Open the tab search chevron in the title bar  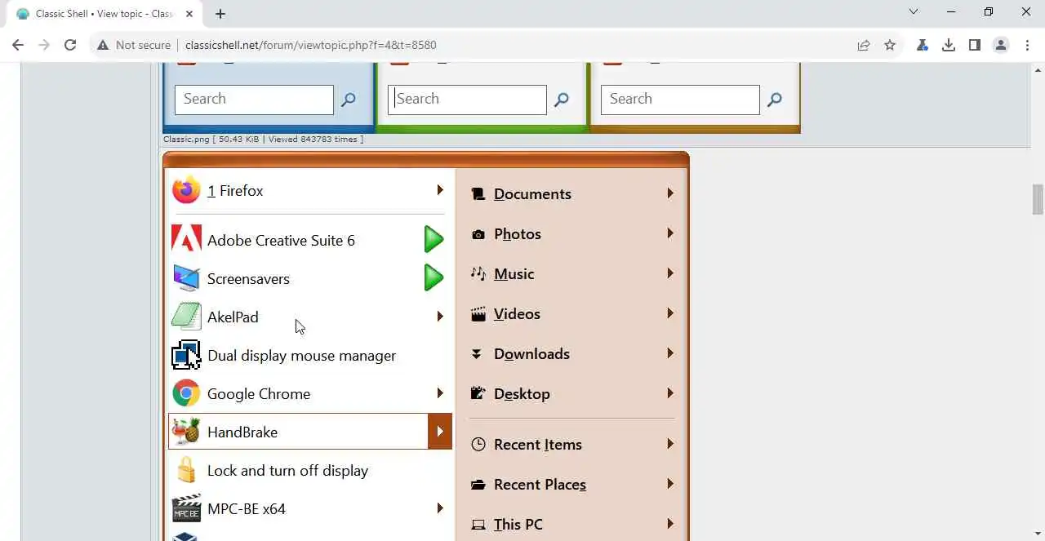[914, 12]
